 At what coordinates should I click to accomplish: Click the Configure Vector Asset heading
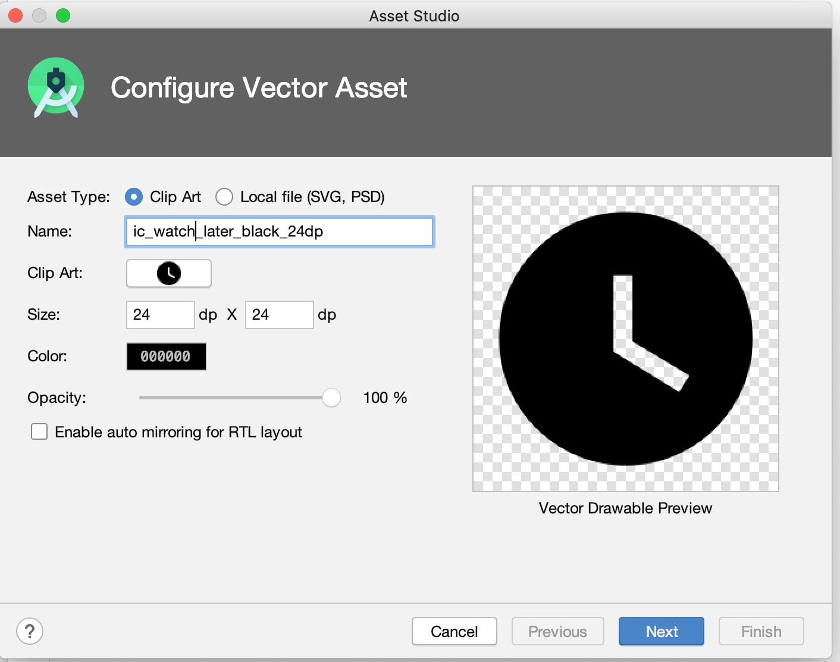coord(259,88)
